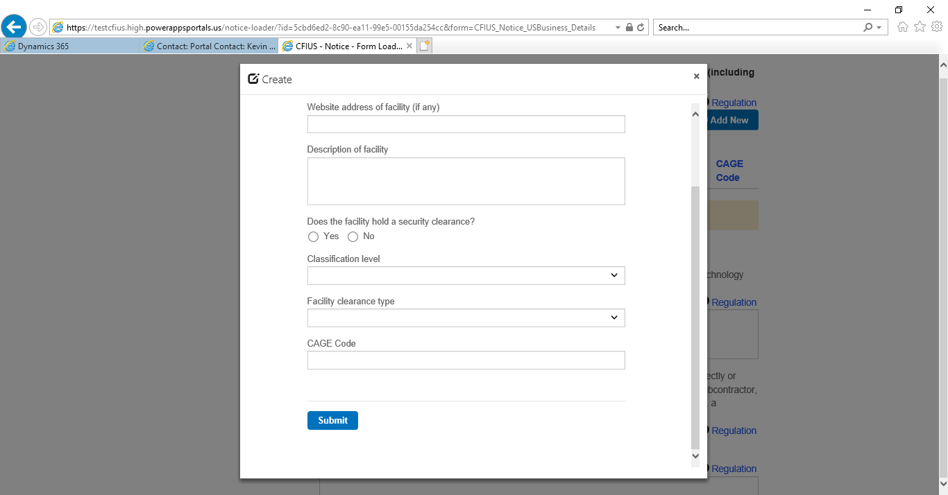Click the dialog scrollbar down arrow
The height and width of the screenshot is (495, 948).
695,456
